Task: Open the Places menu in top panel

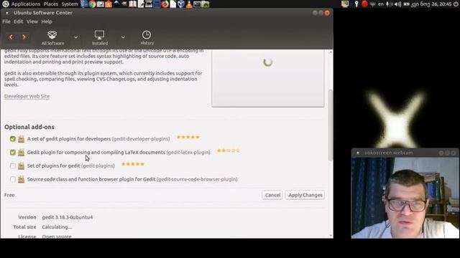Action: [x=51, y=4]
